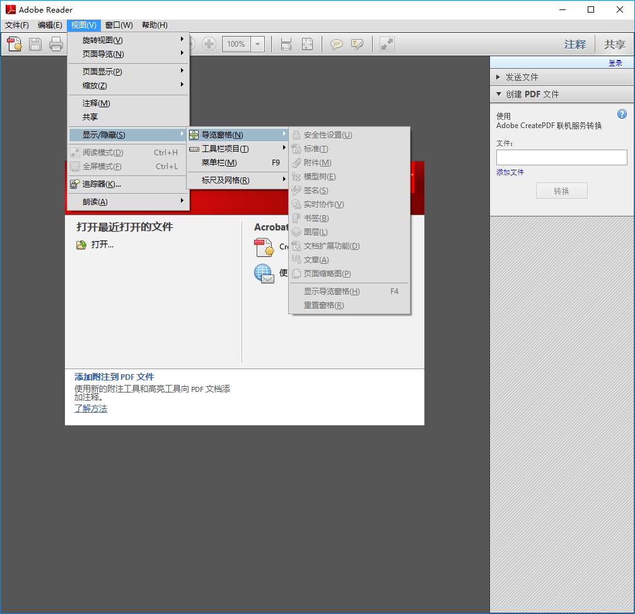Open the 注释 pane button at top right
Screen dimensions: 635x614
tap(575, 44)
